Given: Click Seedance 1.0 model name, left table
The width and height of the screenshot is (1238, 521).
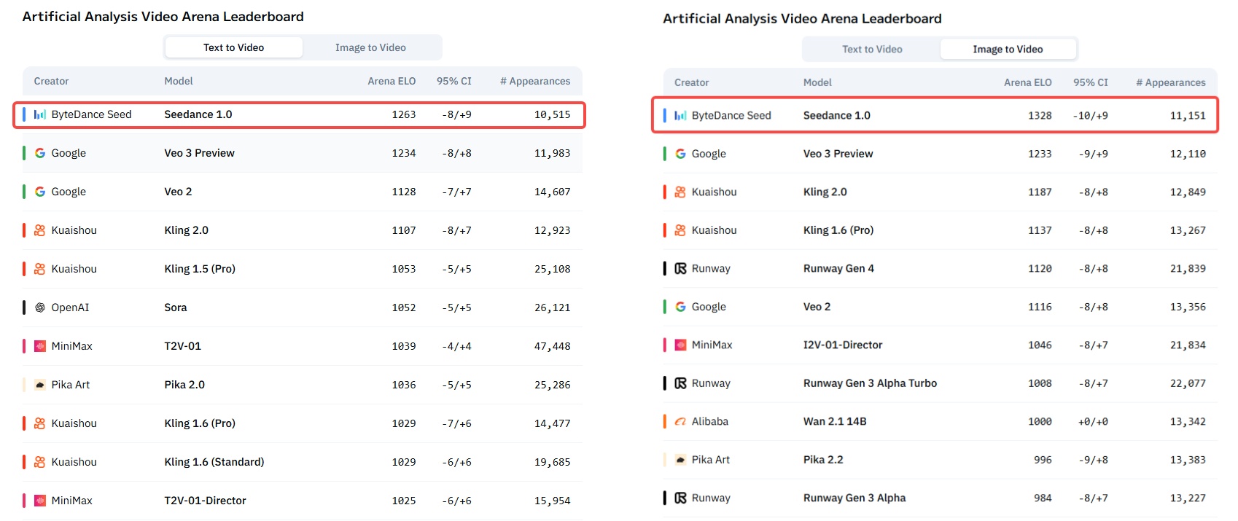Looking at the screenshot, I should coord(198,114).
